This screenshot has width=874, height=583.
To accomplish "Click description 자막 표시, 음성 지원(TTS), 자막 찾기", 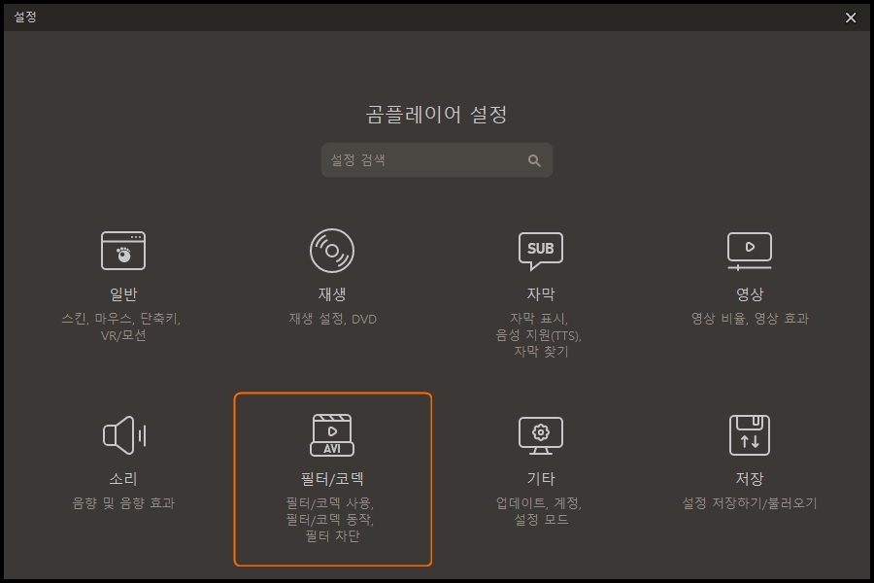I will click(538, 334).
